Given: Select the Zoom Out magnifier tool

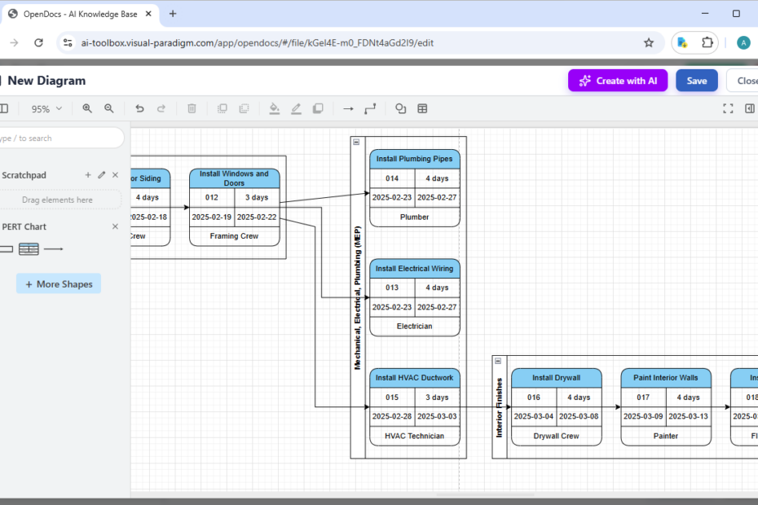Looking at the screenshot, I should (x=109, y=108).
